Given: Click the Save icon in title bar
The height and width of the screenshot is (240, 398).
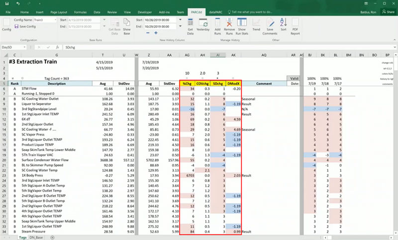Looking at the screenshot, I should [x=7, y=3].
